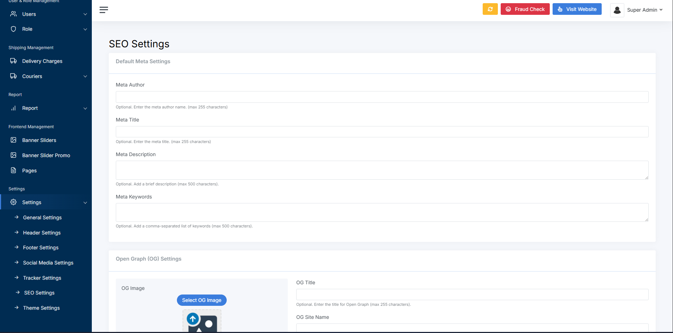
Task: Expand the Couriers dropdown chevron
Action: pyautogui.click(x=85, y=77)
